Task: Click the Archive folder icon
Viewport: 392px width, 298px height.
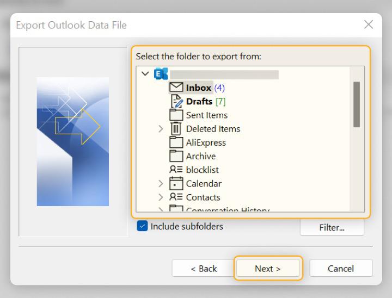Action: (x=176, y=156)
